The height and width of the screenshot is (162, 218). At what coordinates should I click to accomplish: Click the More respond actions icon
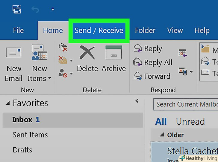point(183,71)
